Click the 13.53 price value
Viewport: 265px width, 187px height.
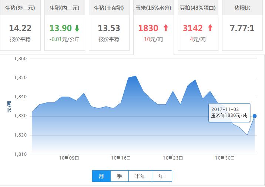coord(109,28)
